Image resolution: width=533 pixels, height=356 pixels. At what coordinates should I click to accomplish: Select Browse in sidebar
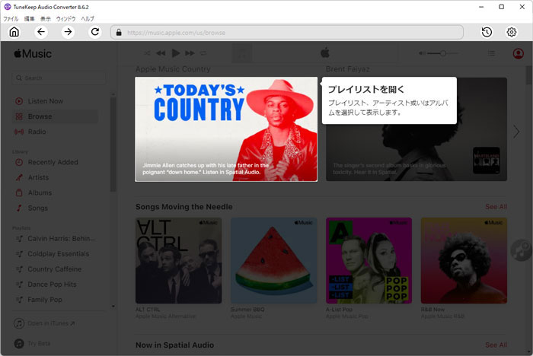[56, 116]
